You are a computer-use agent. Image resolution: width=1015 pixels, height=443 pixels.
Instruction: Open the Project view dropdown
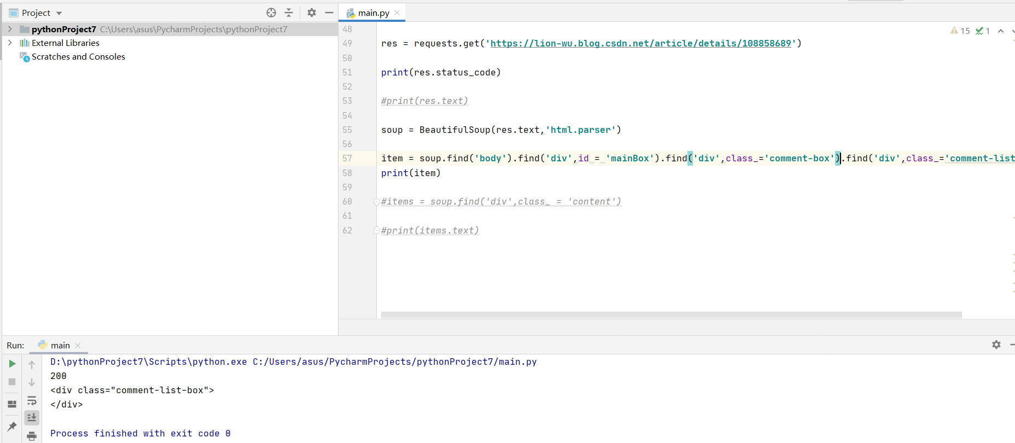(59, 13)
